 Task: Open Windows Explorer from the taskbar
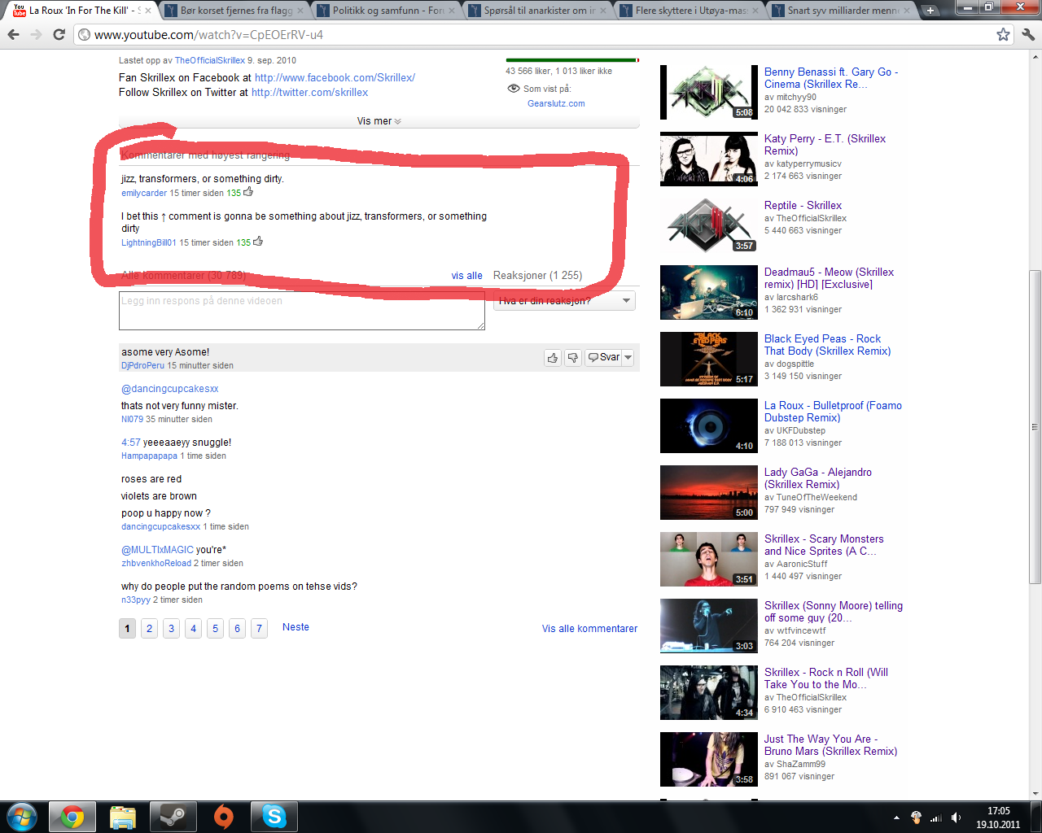tap(122, 817)
